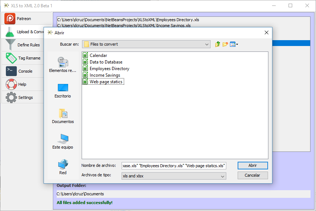Screen dimensions: 316x211
Task: Select the Income Savings file icon
Action: point(85,75)
